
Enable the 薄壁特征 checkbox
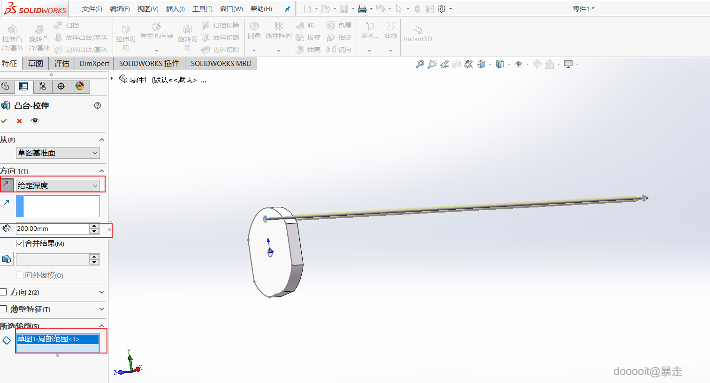[x=4, y=309]
